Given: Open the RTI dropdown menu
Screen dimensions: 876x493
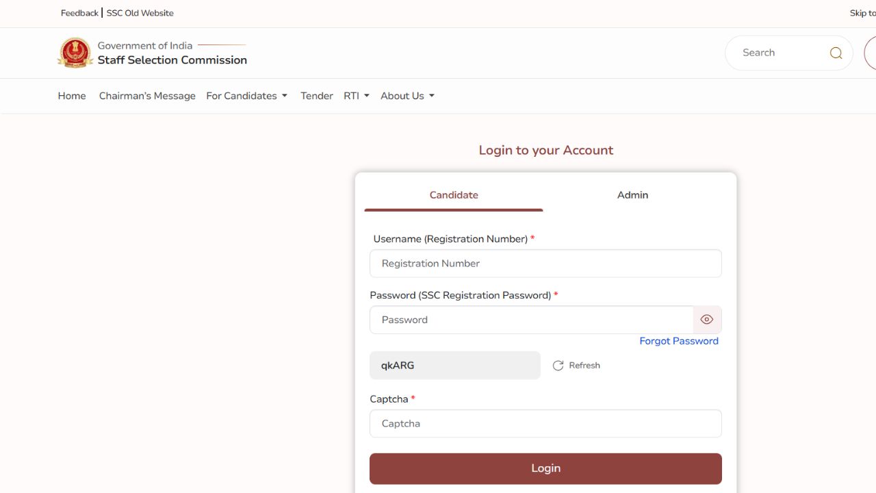Looking at the screenshot, I should click(x=356, y=96).
